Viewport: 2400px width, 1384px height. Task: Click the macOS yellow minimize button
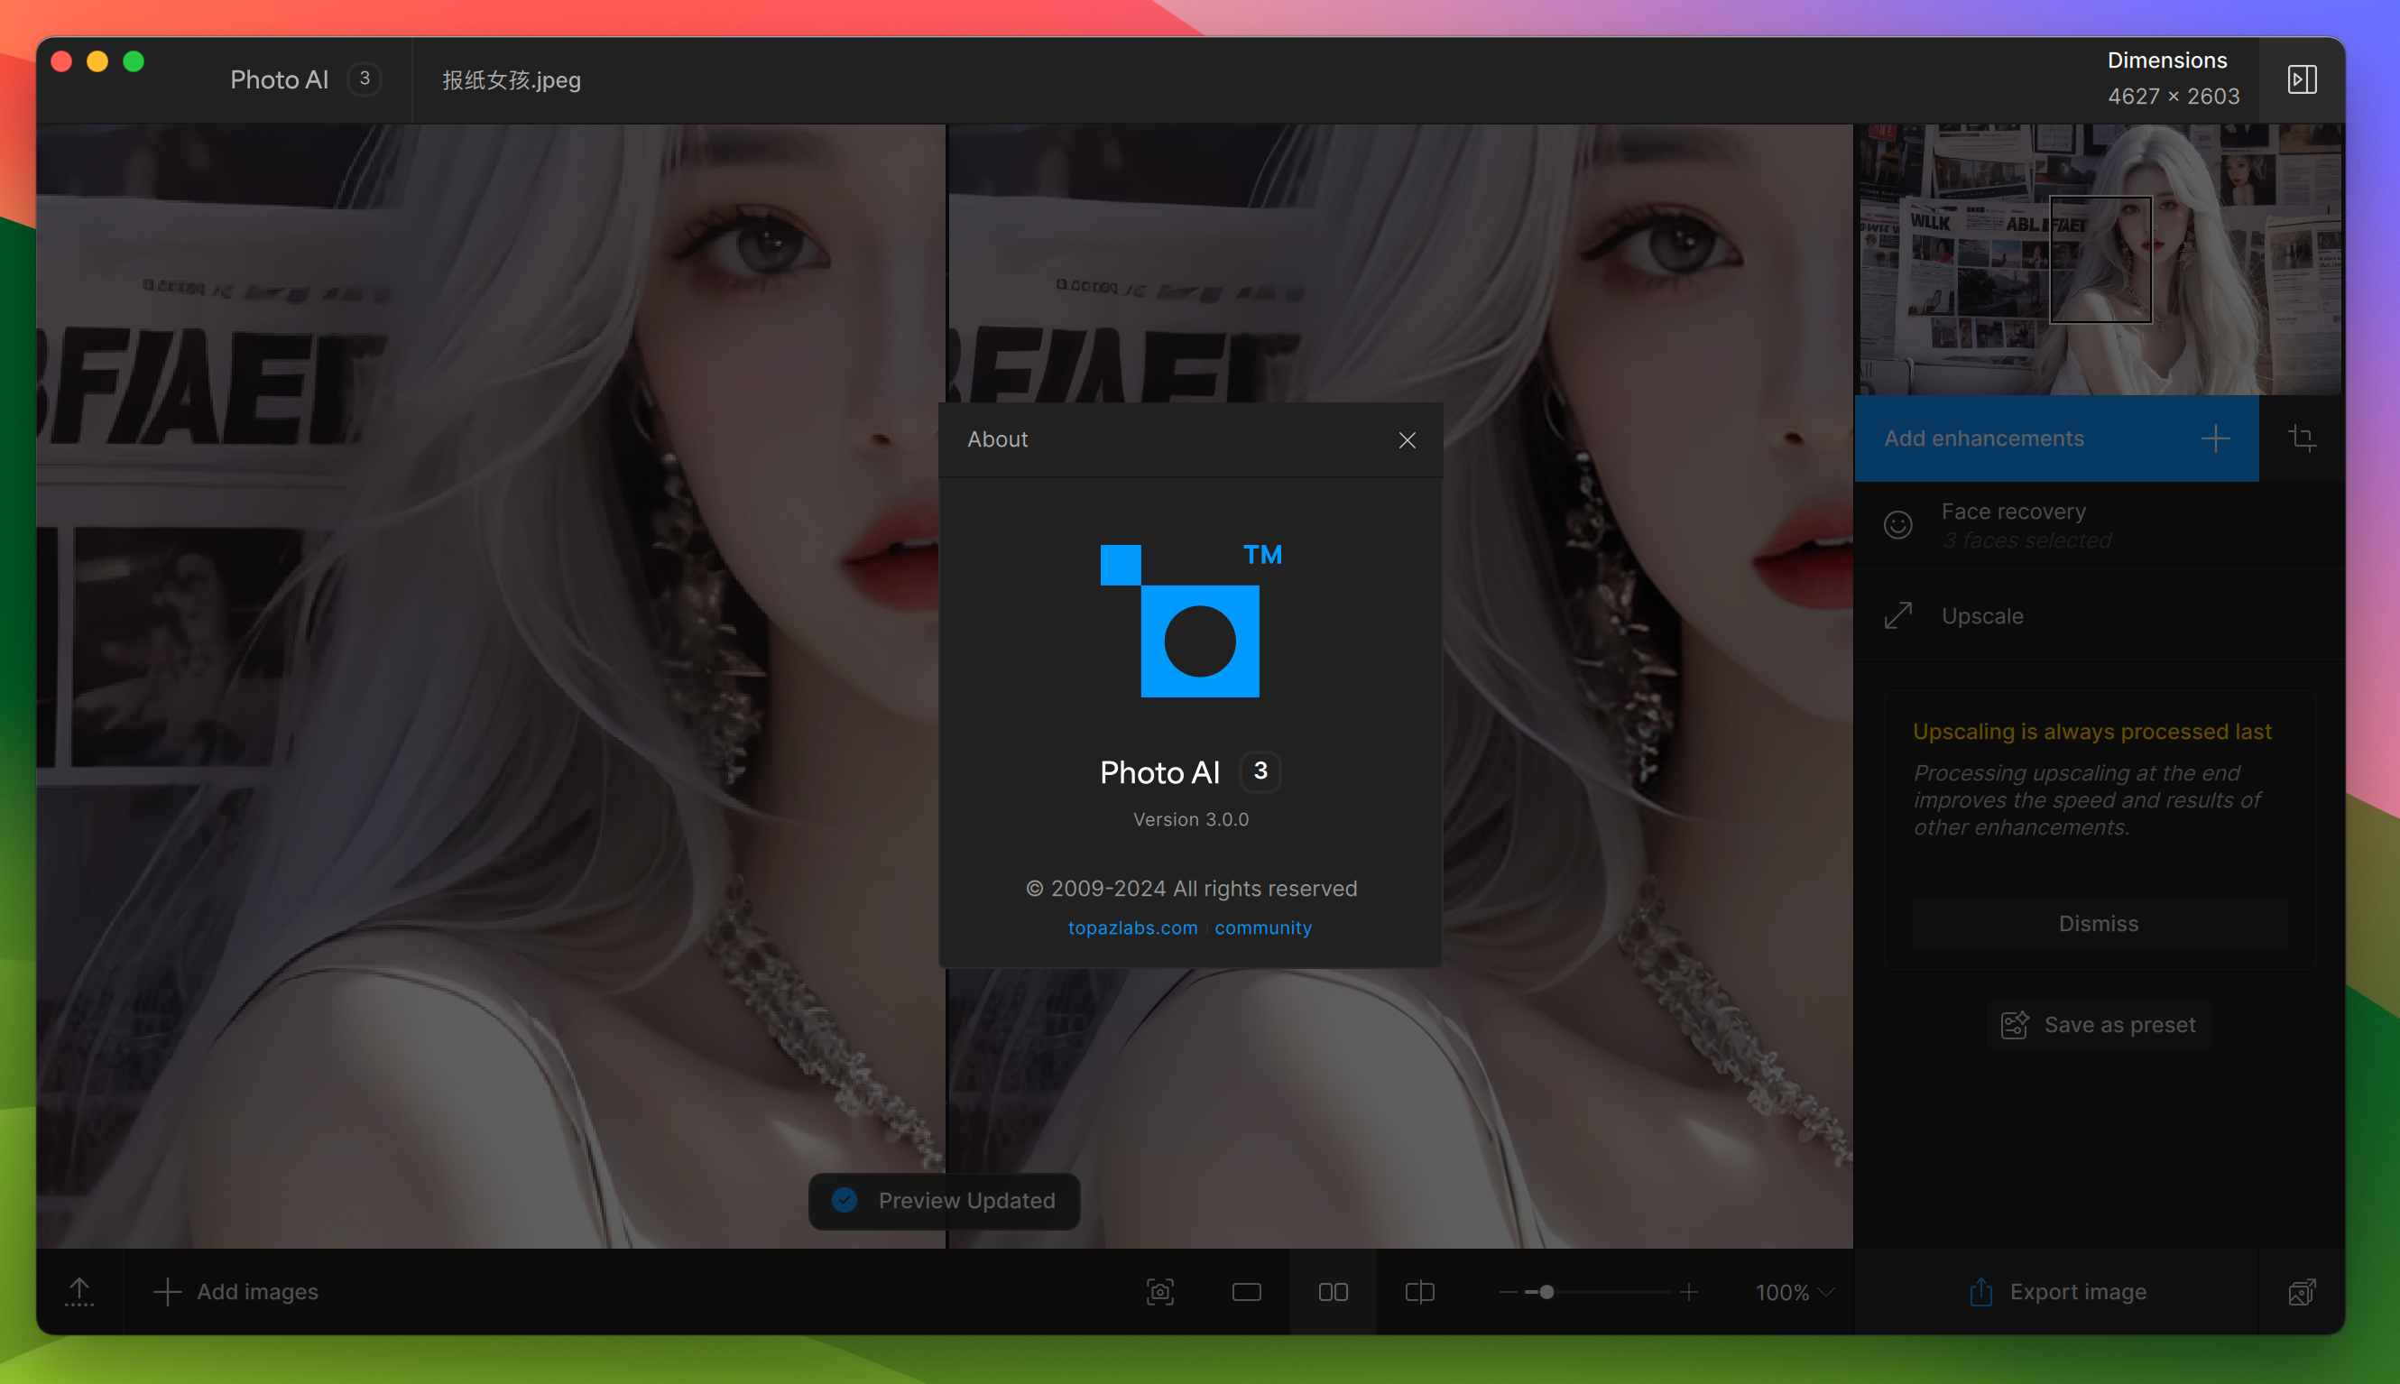97,61
